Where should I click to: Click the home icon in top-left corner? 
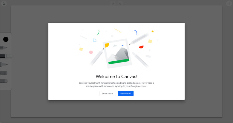pyautogui.click(x=4, y=4)
